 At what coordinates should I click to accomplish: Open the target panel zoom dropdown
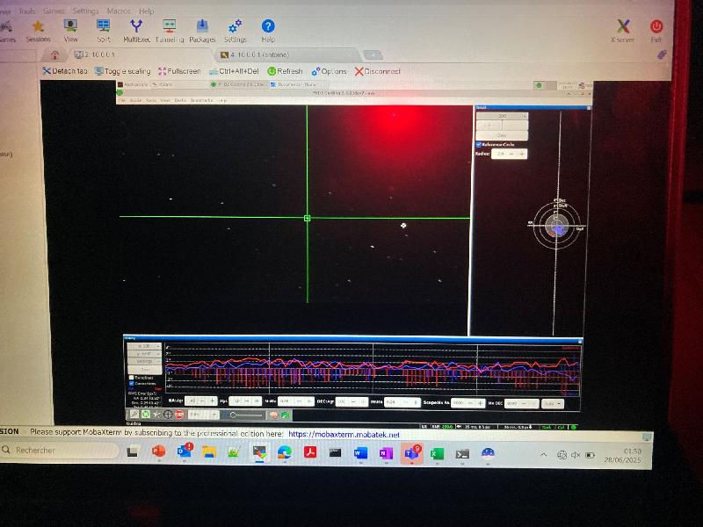(502, 116)
